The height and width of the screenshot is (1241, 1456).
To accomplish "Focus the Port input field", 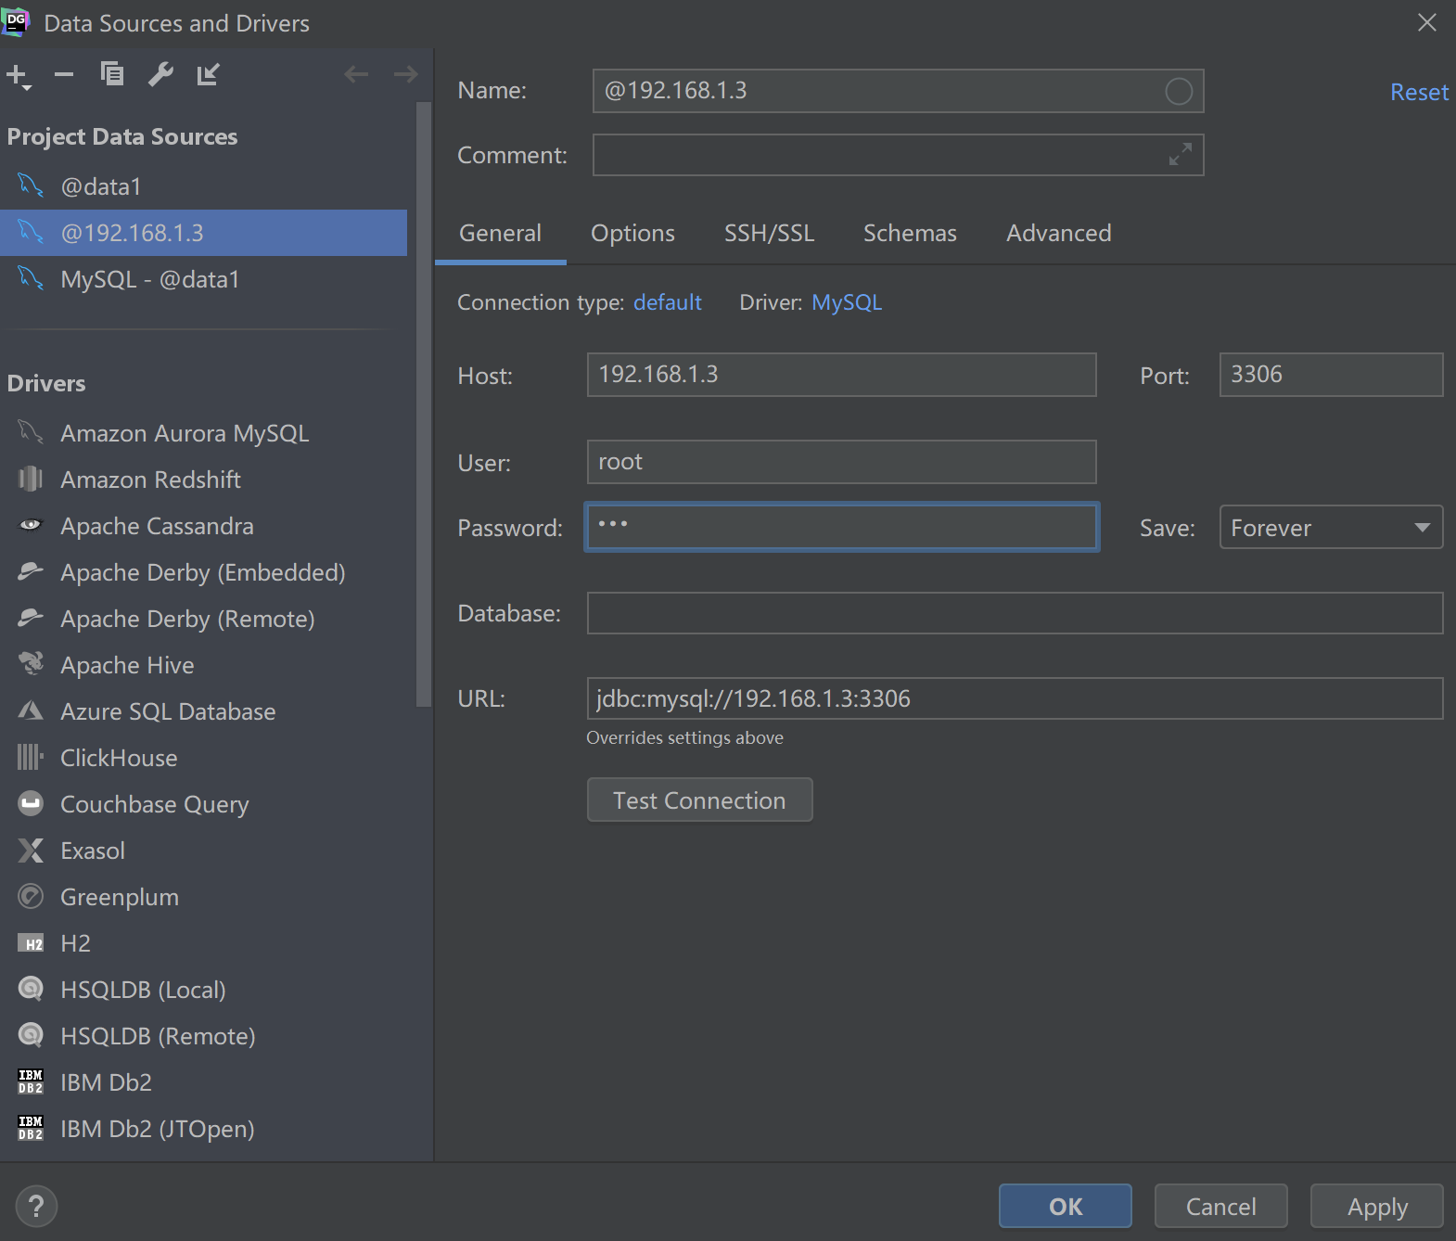I will tap(1331, 375).
